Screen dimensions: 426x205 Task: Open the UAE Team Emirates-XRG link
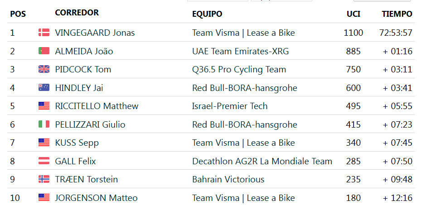241,51
